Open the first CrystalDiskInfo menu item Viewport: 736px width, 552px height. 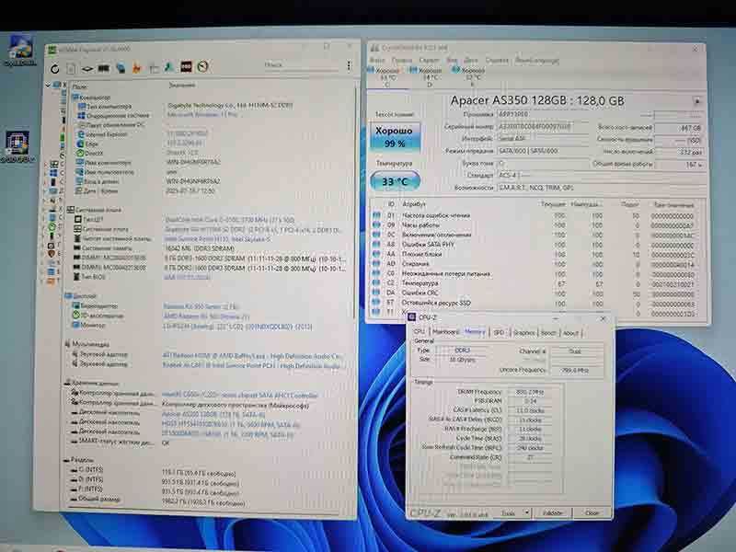point(377,60)
